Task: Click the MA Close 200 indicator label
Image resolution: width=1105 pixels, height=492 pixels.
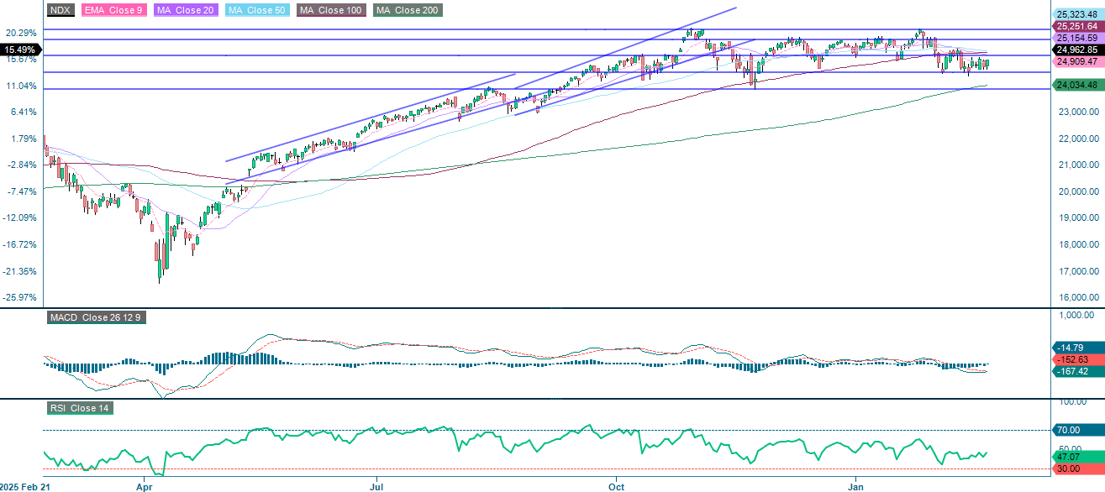Action: tap(408, 10)
